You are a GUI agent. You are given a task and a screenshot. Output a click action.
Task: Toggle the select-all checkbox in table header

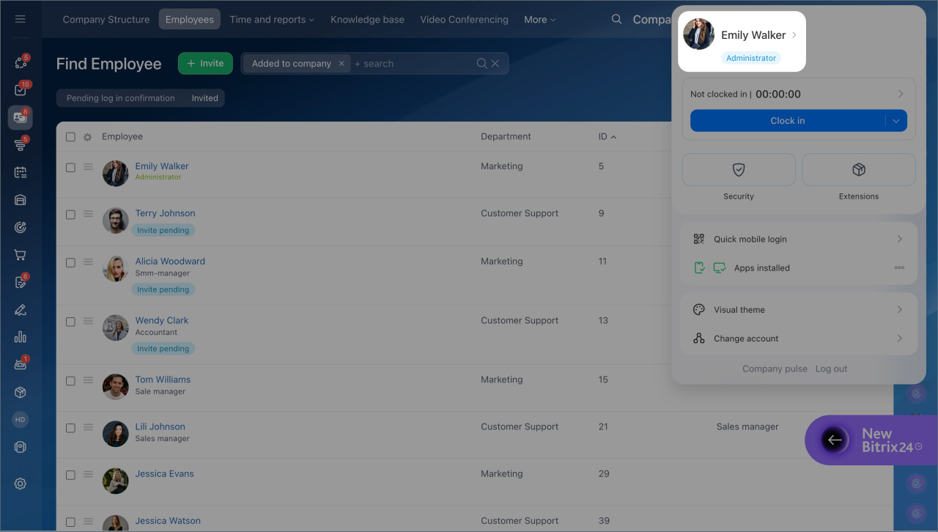point(71,137)
